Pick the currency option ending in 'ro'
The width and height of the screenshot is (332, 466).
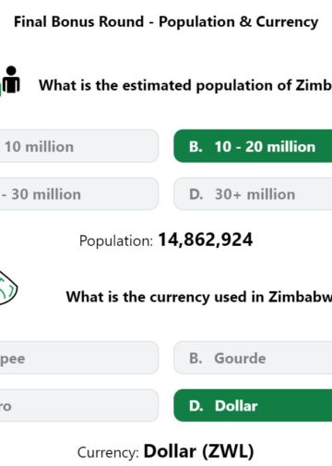coord(79,406)
